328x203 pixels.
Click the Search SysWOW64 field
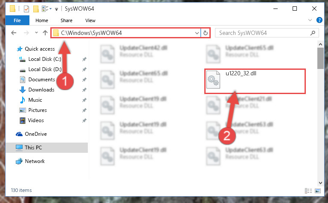tap(264, 33)
